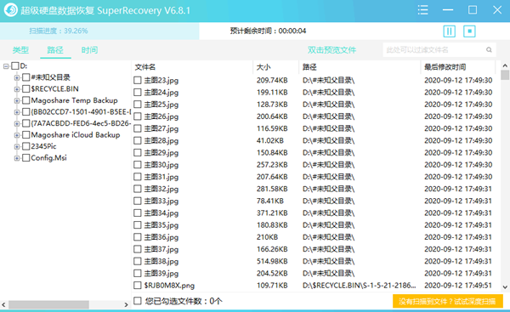The image size is (510, 312).
Task: Switch to the 时间 tab
Action: pyautogui.click(x=89, y=50)
